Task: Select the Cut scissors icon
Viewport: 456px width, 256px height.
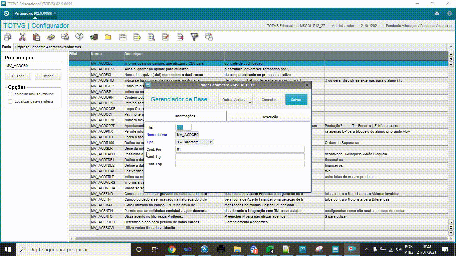Action: click(22, 37)
